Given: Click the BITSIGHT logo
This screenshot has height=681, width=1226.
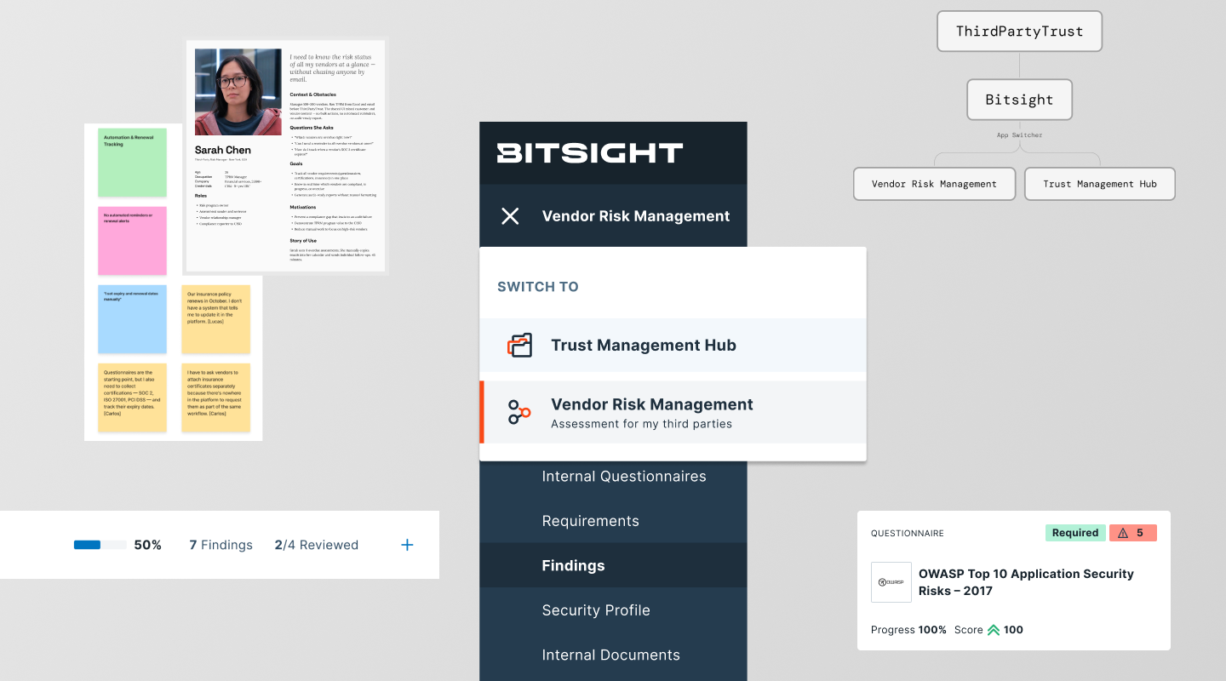Looking at the screenshot, I should (x=590, y=153).
